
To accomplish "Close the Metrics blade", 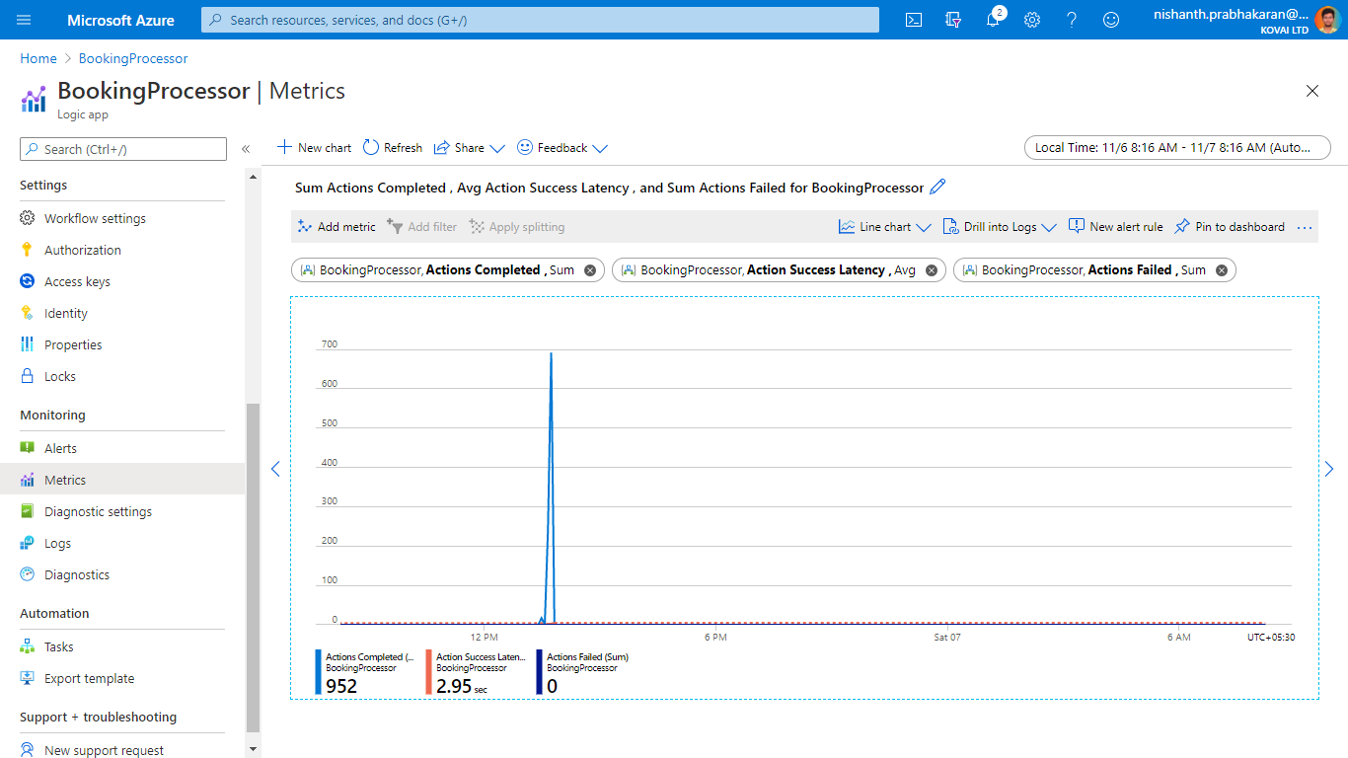I will pos(1312,91).
